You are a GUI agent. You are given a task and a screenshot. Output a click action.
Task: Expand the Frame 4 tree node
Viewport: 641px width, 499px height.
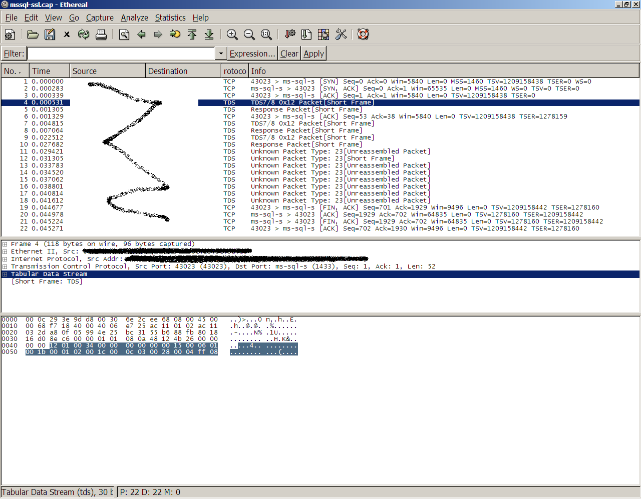5,244
